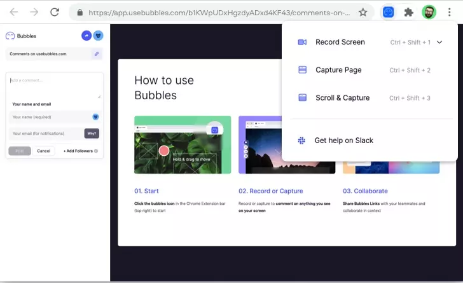
Task: Click the Comments on usebubbles.com title
Action: pyautogui.click(x=38, y=54)
